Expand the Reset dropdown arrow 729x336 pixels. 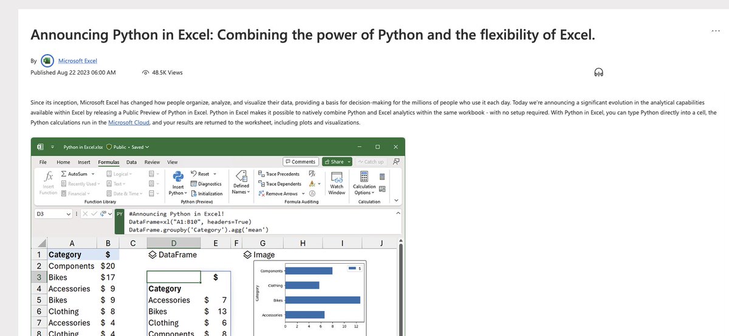[214, 174]
